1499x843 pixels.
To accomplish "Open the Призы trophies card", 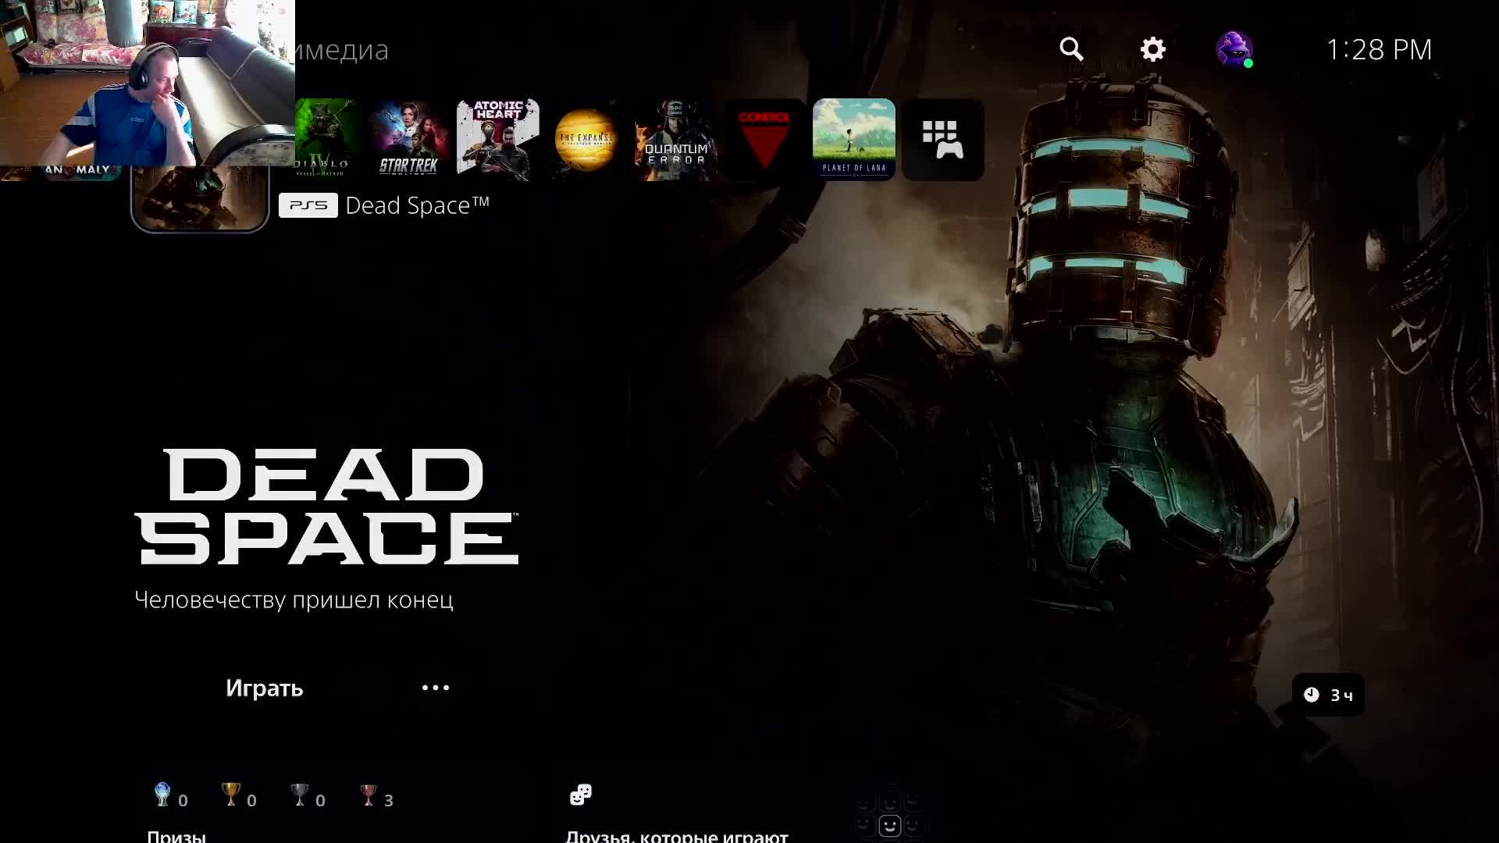I will [x=176, y=835].
